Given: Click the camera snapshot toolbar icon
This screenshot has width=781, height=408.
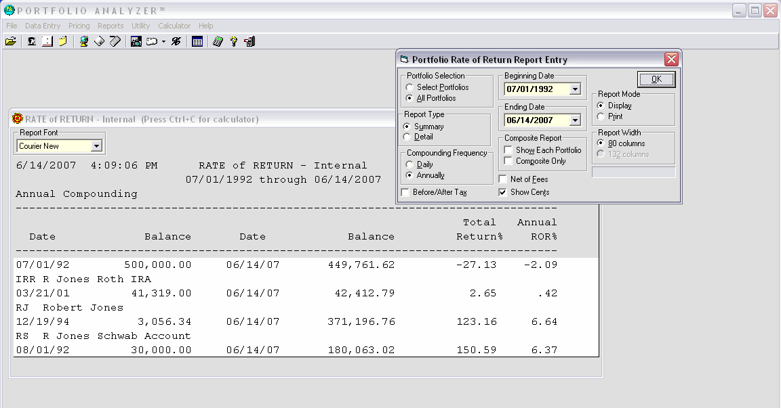Looking at the screenshot, I should pos(136,42).
